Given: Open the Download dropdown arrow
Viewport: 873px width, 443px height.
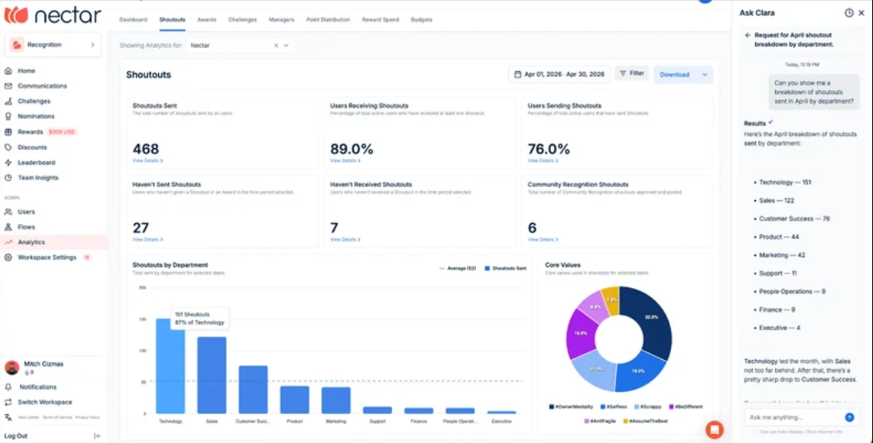Looking at the screenshot, I should pos(705,75).
